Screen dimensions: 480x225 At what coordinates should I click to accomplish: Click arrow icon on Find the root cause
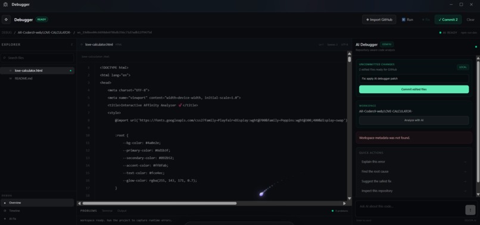point(465,172)
